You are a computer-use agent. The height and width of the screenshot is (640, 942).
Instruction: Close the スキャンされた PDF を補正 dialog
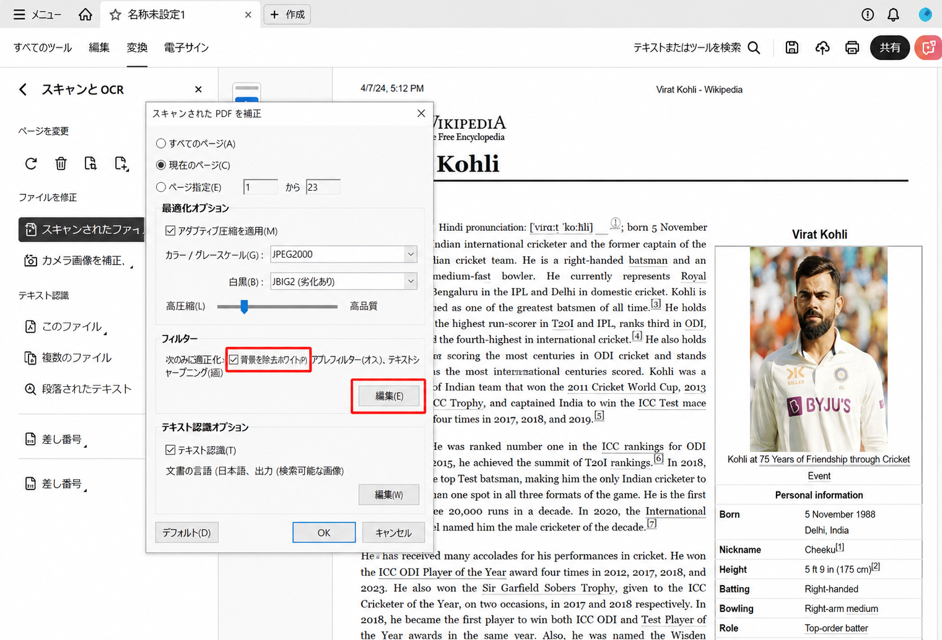click(421, 113)
